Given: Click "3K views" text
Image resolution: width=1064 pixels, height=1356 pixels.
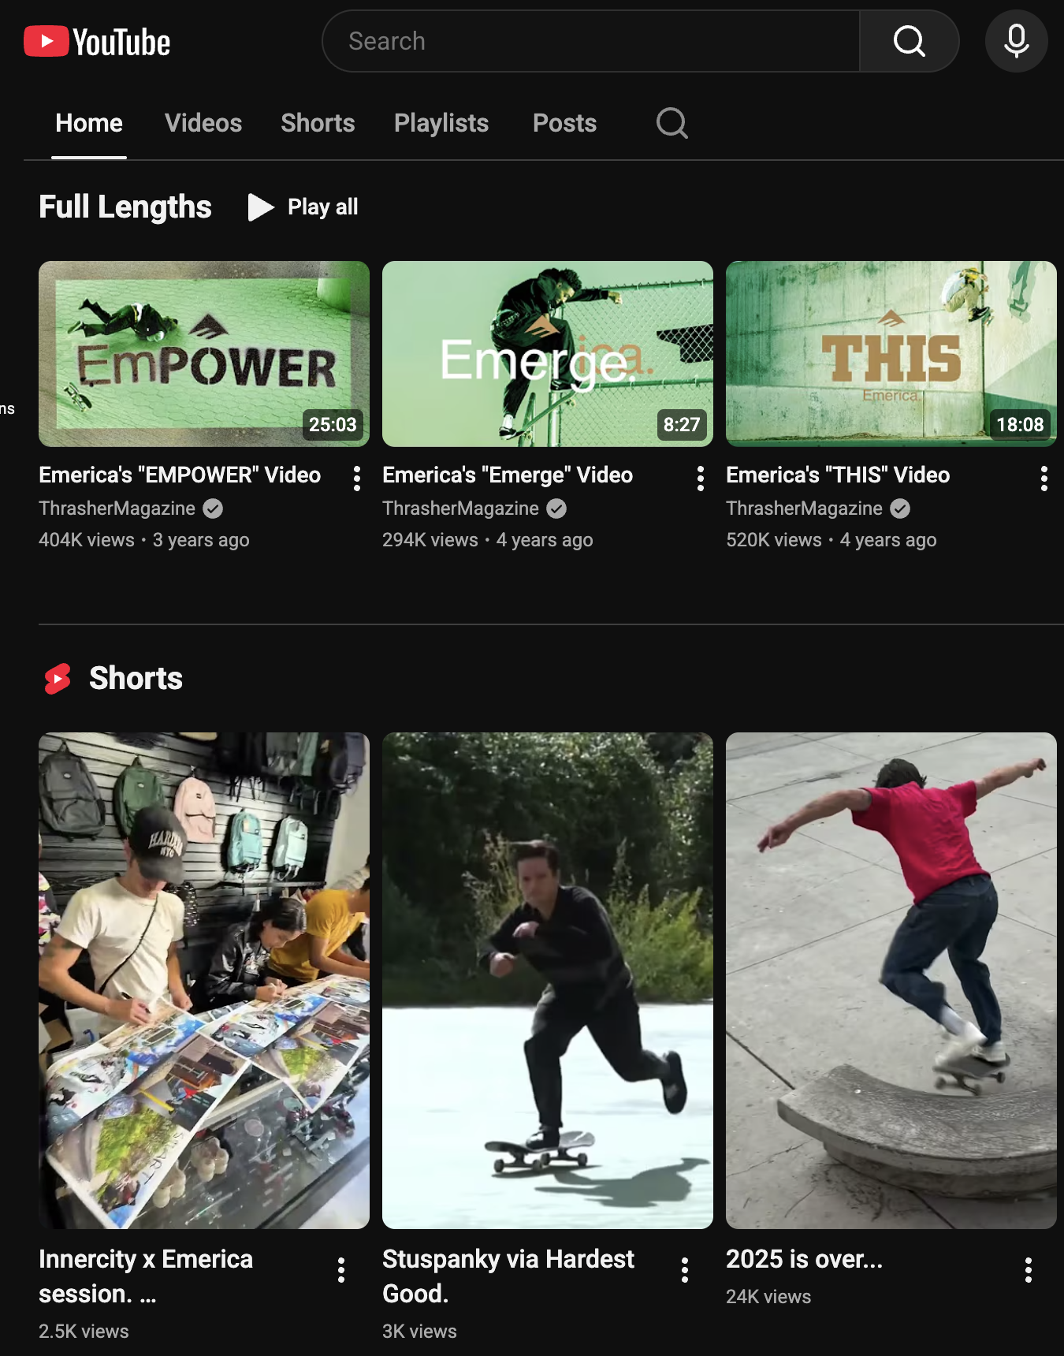Looking at the screenshot, I should [419, 1332].
